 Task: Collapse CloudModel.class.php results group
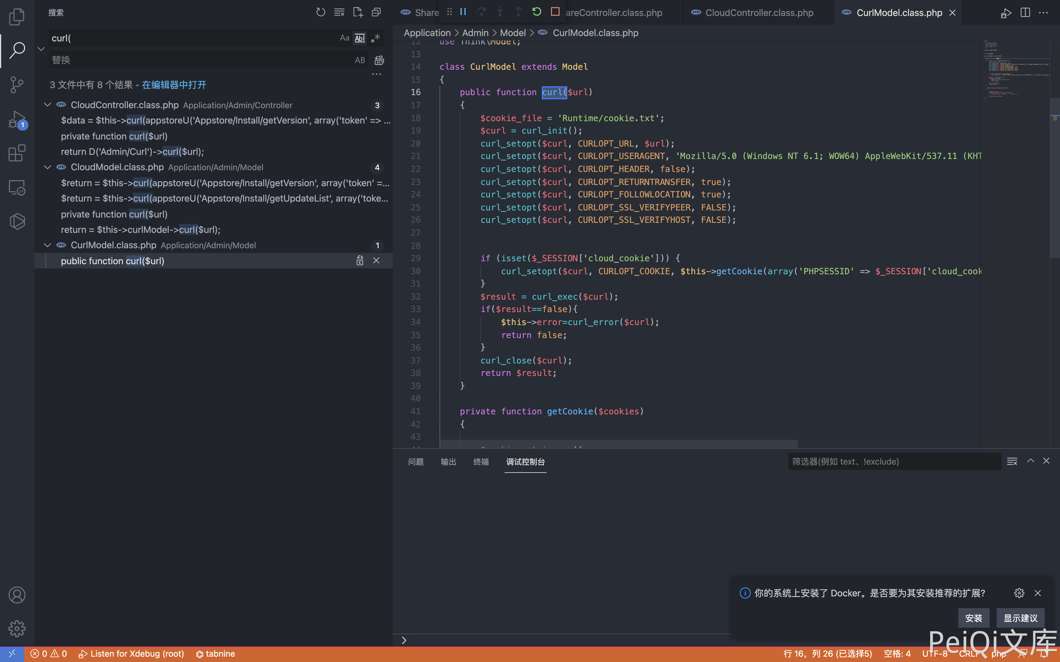coord(47,167)
